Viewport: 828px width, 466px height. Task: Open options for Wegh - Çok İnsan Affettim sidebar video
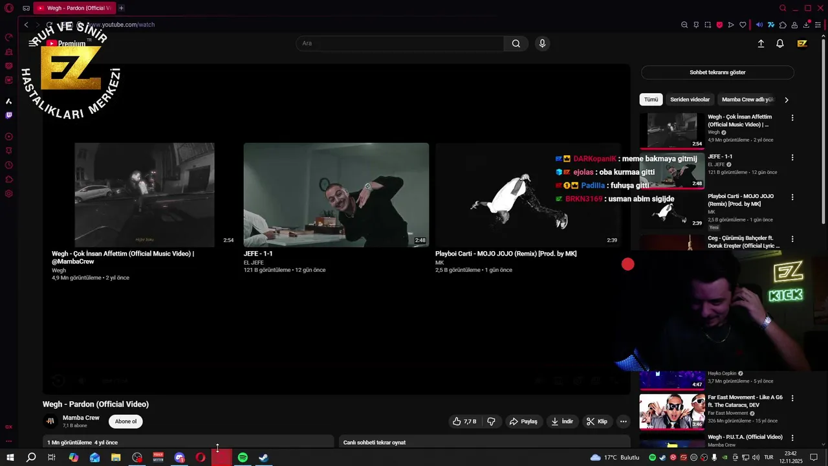click(792, 118)
